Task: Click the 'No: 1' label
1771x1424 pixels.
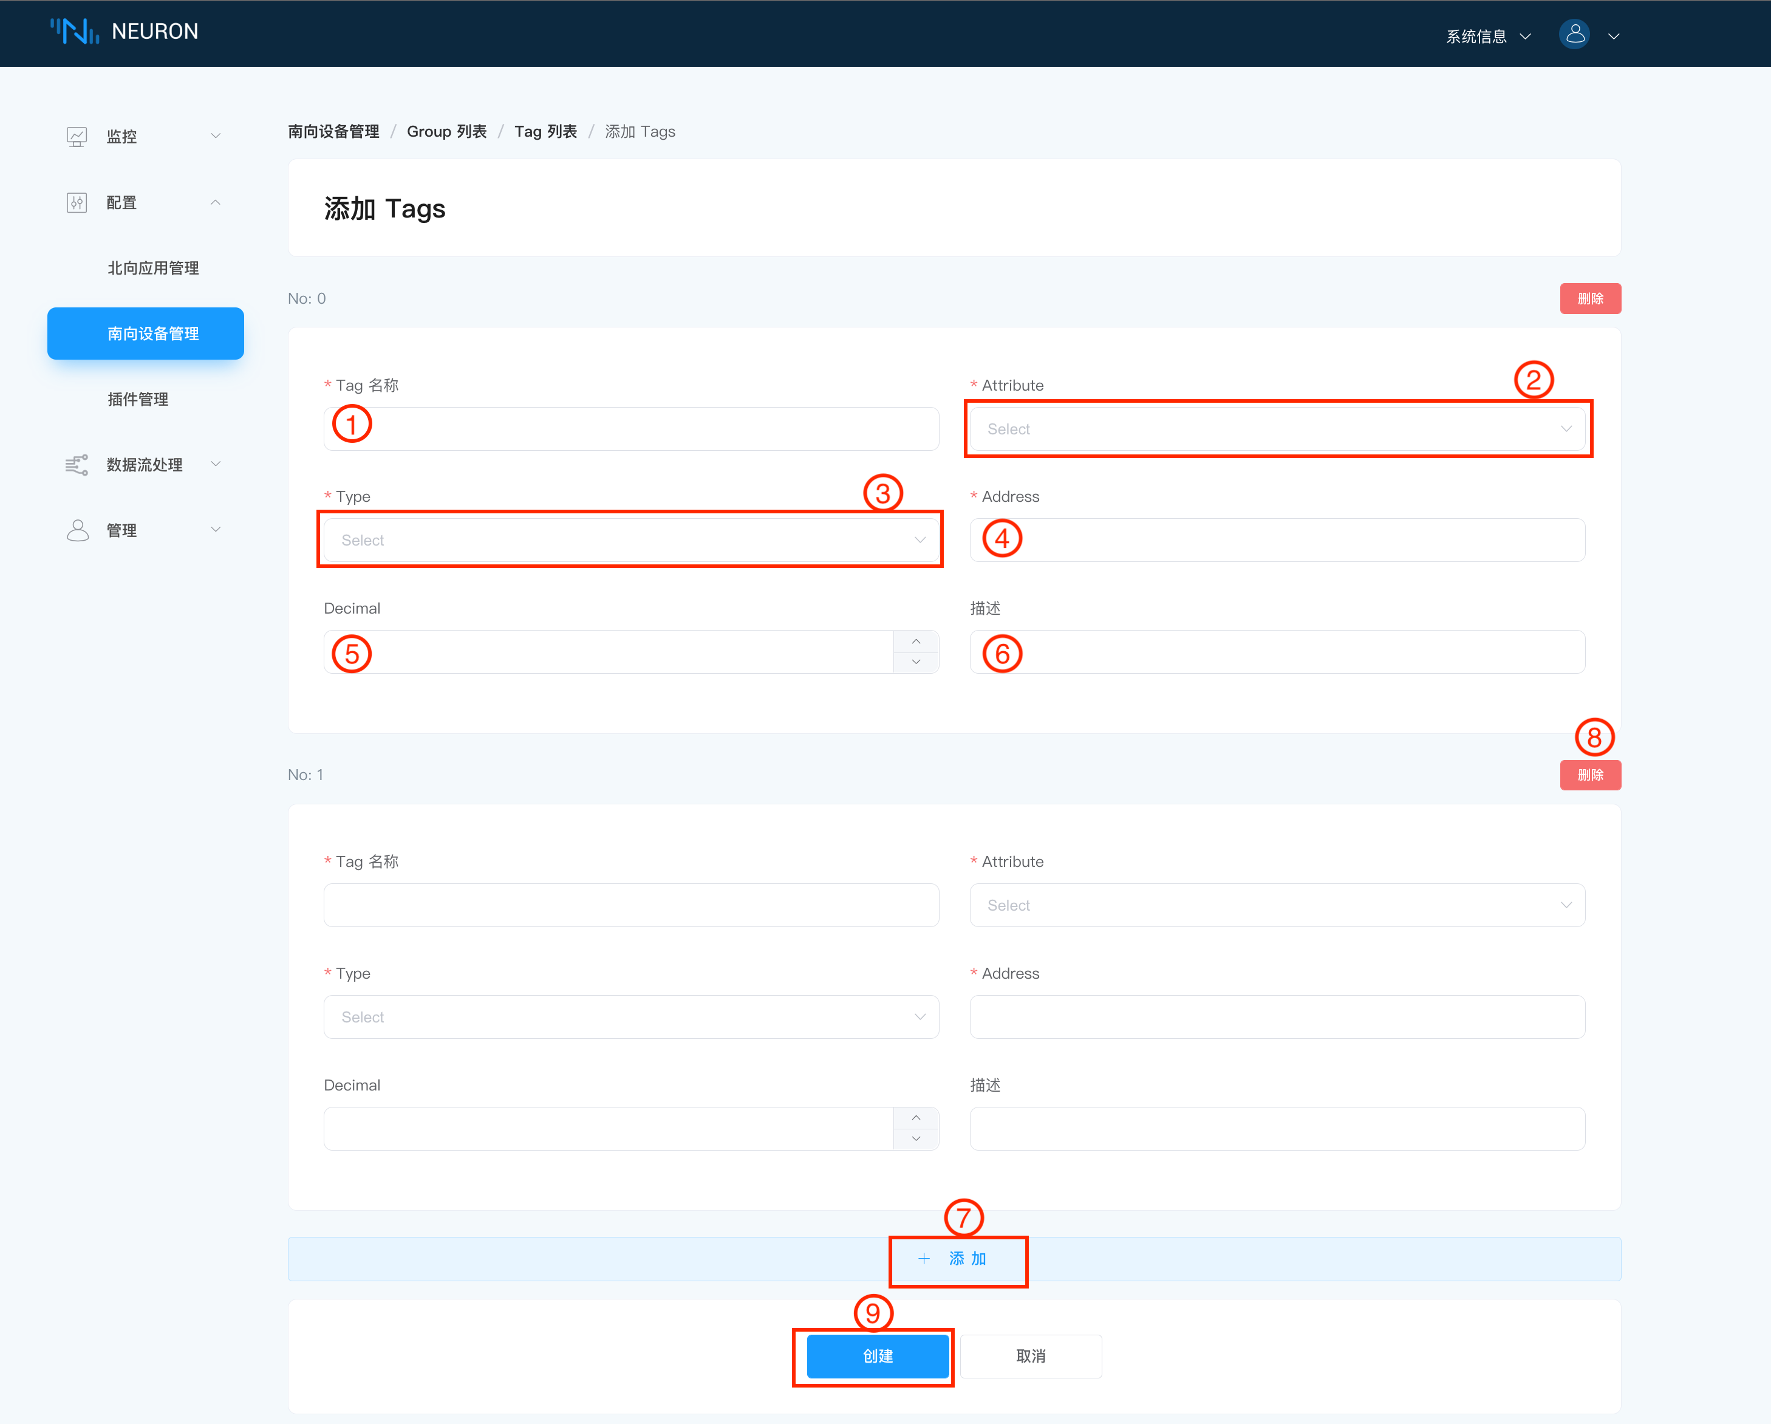Action: pyautogui.click(x=305, y=775)
